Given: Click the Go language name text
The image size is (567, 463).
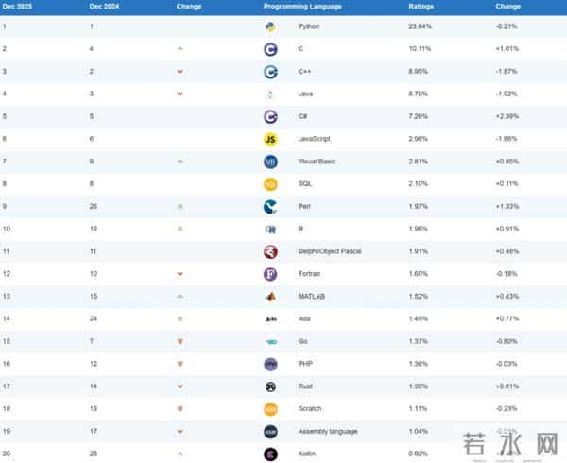Looking at the screenshot, I should (302, 341).
